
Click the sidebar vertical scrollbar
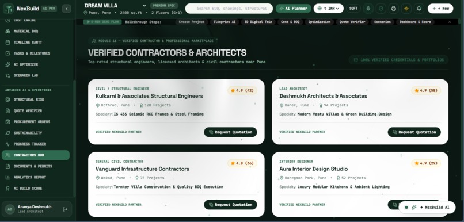[x=74, y=139]
